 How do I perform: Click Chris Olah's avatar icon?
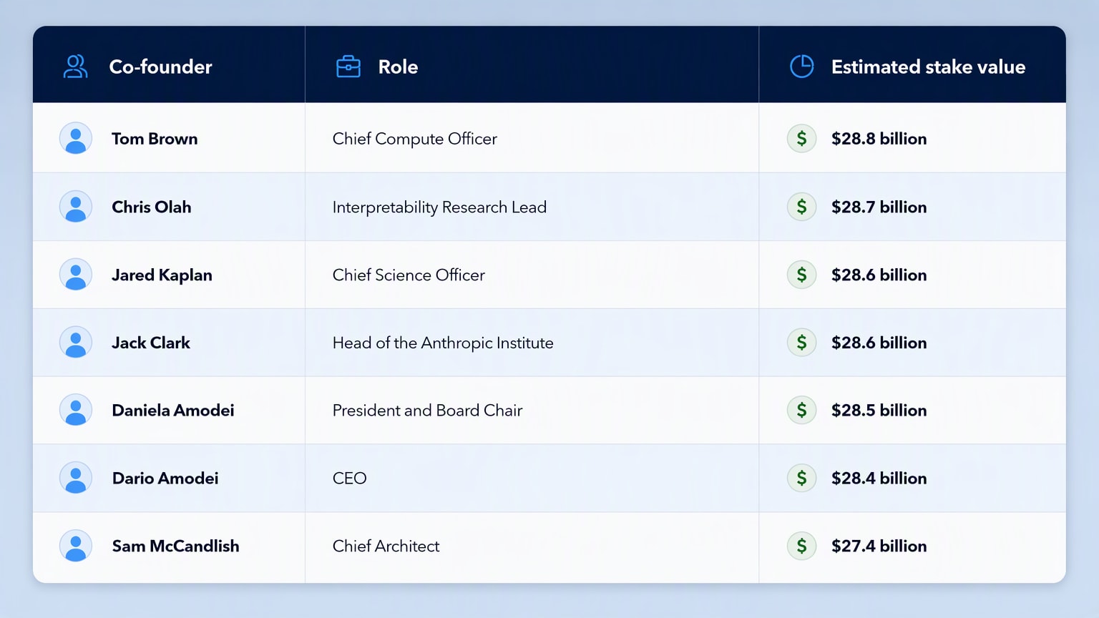tap(76, 207)
